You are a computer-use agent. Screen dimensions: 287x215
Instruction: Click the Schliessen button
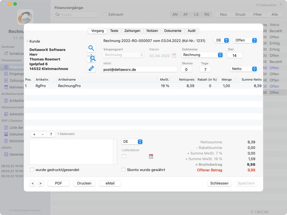point(219,183)
